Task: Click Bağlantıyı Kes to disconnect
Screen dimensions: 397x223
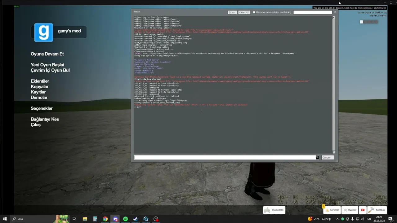Action: [45, 119]
